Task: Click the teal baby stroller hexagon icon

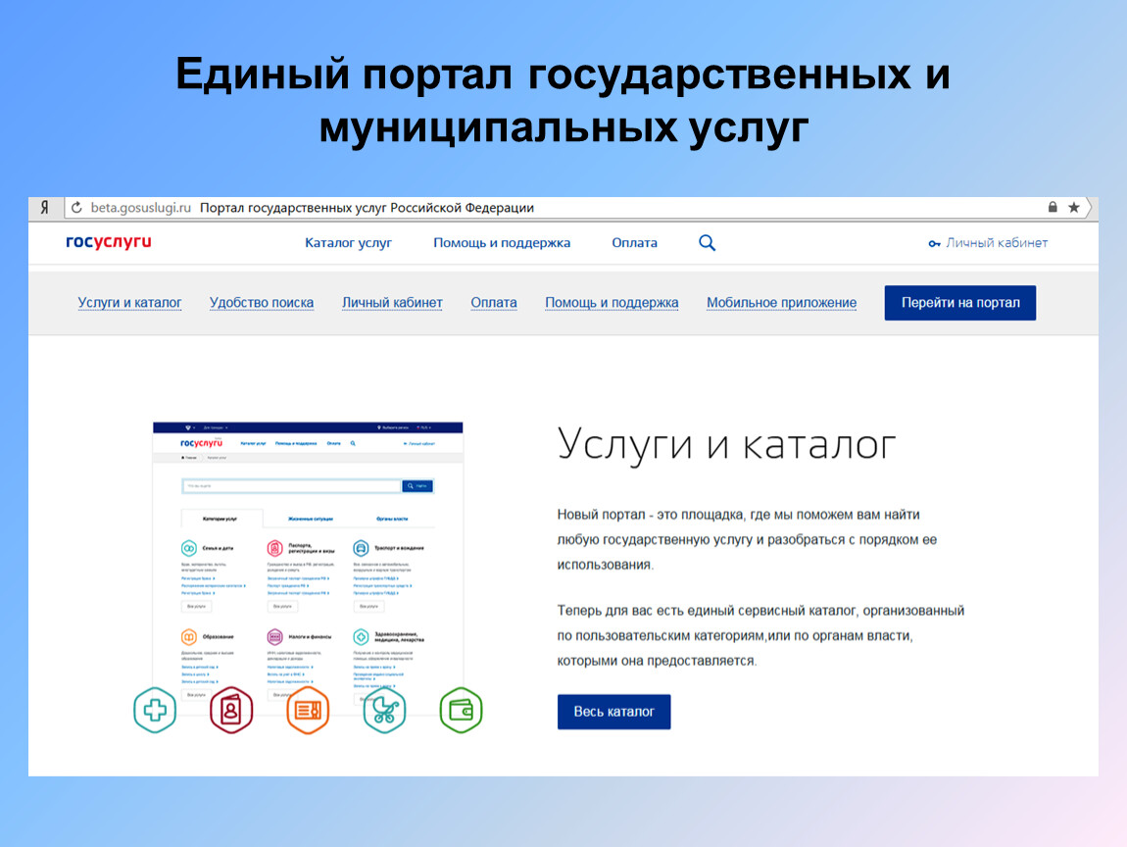Action: click(x=384, y=710)
